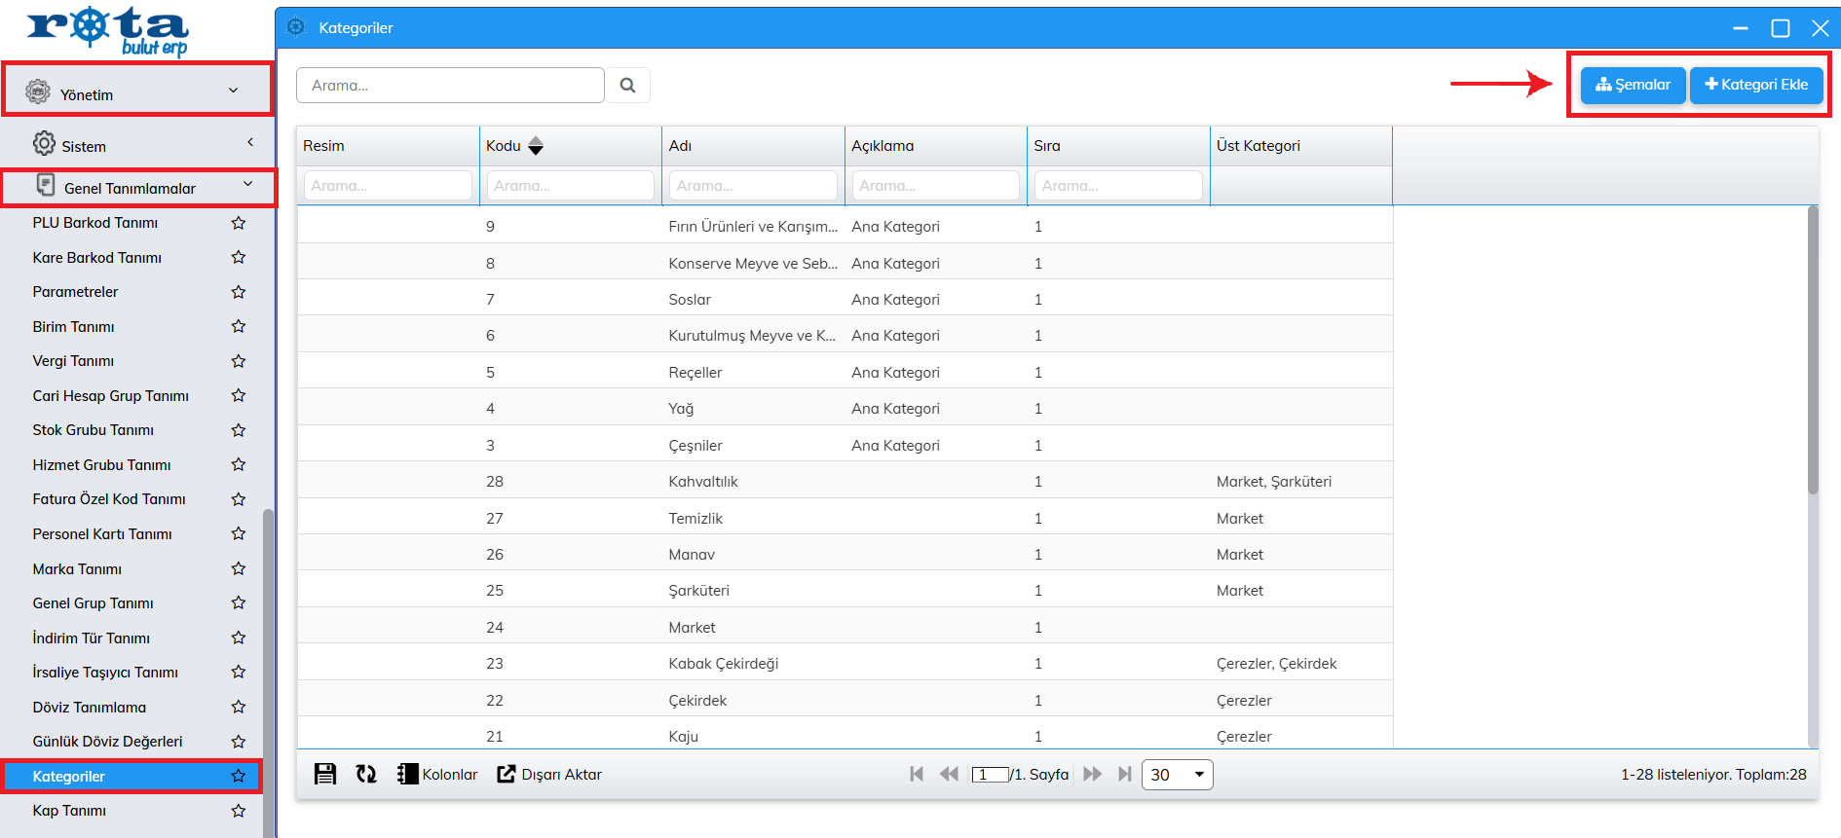This screenshot has height=838, width=1841.
Task: Click the main Arama search field
Action: (450, 86)
